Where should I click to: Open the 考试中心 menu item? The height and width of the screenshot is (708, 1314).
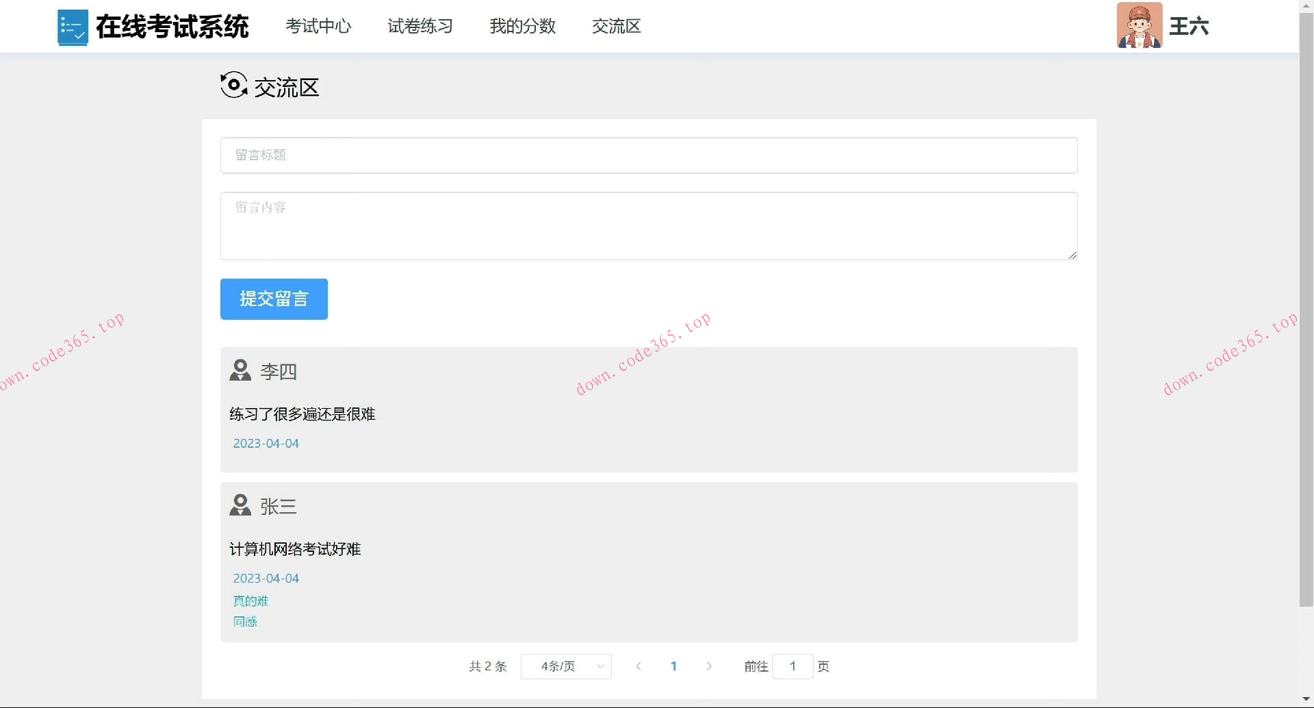pyautogui.click(x=318, y=27)
